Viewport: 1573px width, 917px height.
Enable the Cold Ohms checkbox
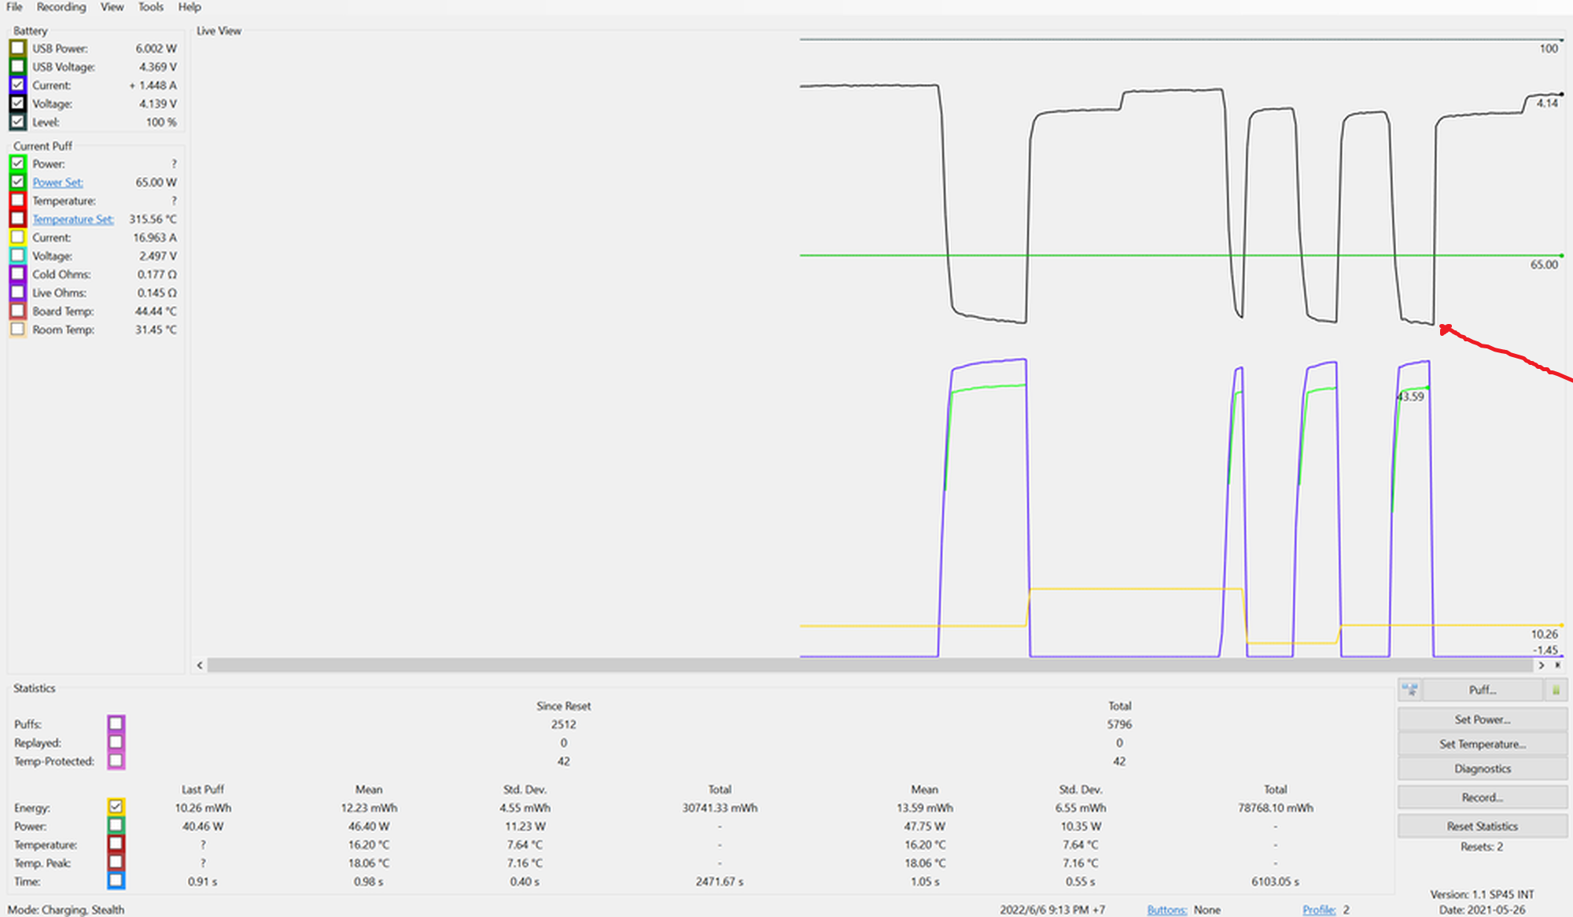point(17,274)
